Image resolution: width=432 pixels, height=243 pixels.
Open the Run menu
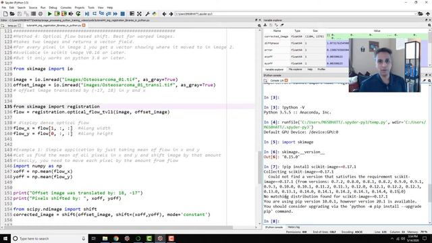click(x=43, y=7)
